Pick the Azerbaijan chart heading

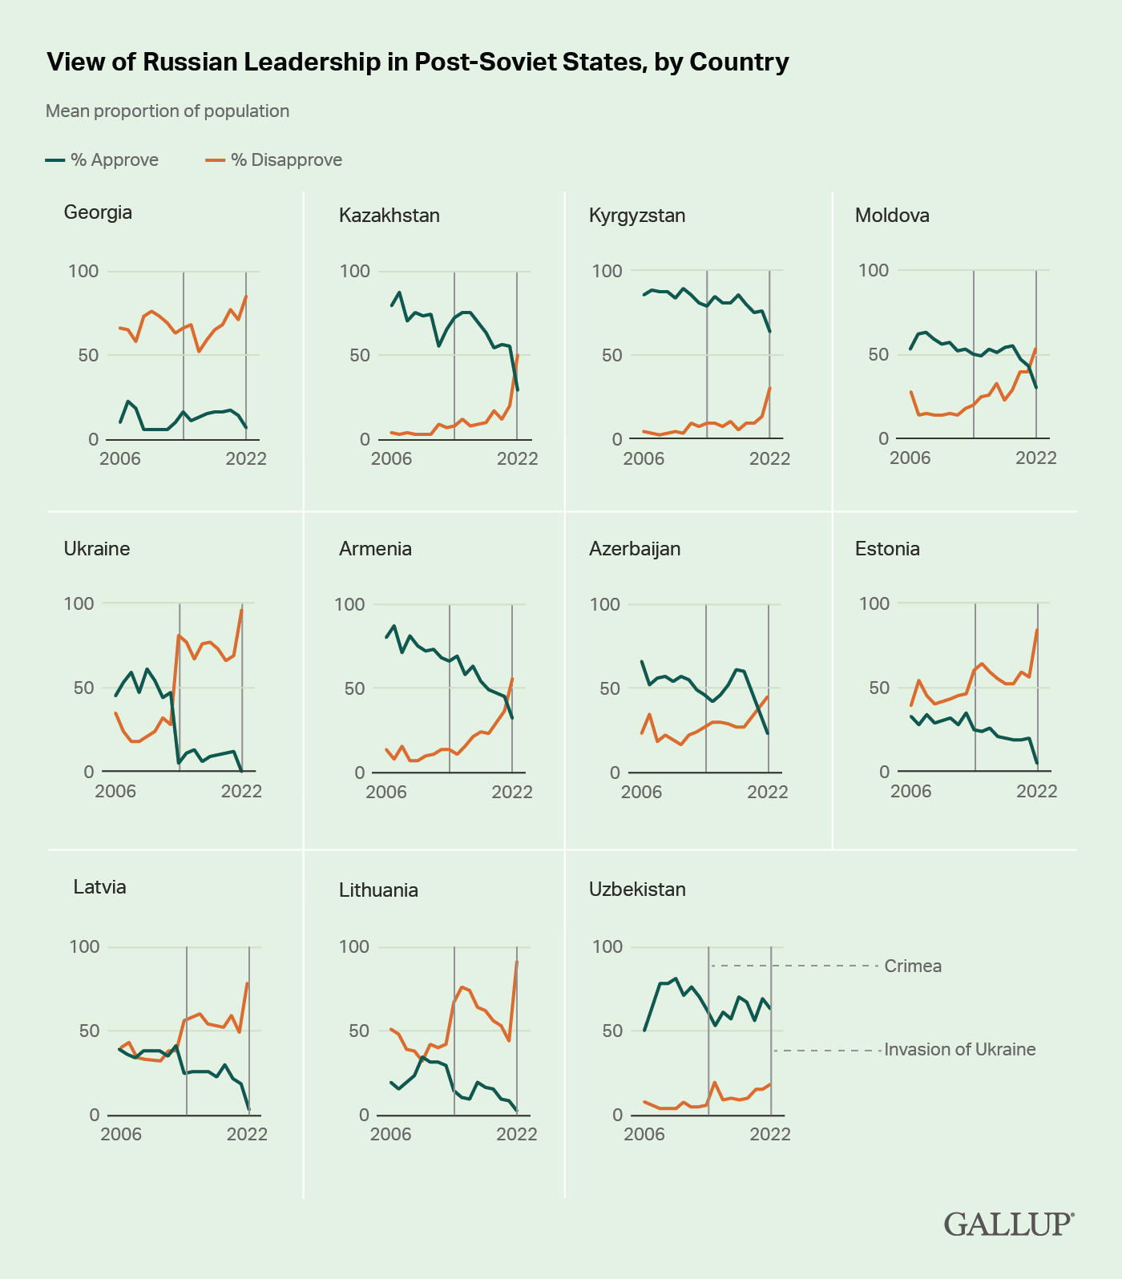[635, 549]
